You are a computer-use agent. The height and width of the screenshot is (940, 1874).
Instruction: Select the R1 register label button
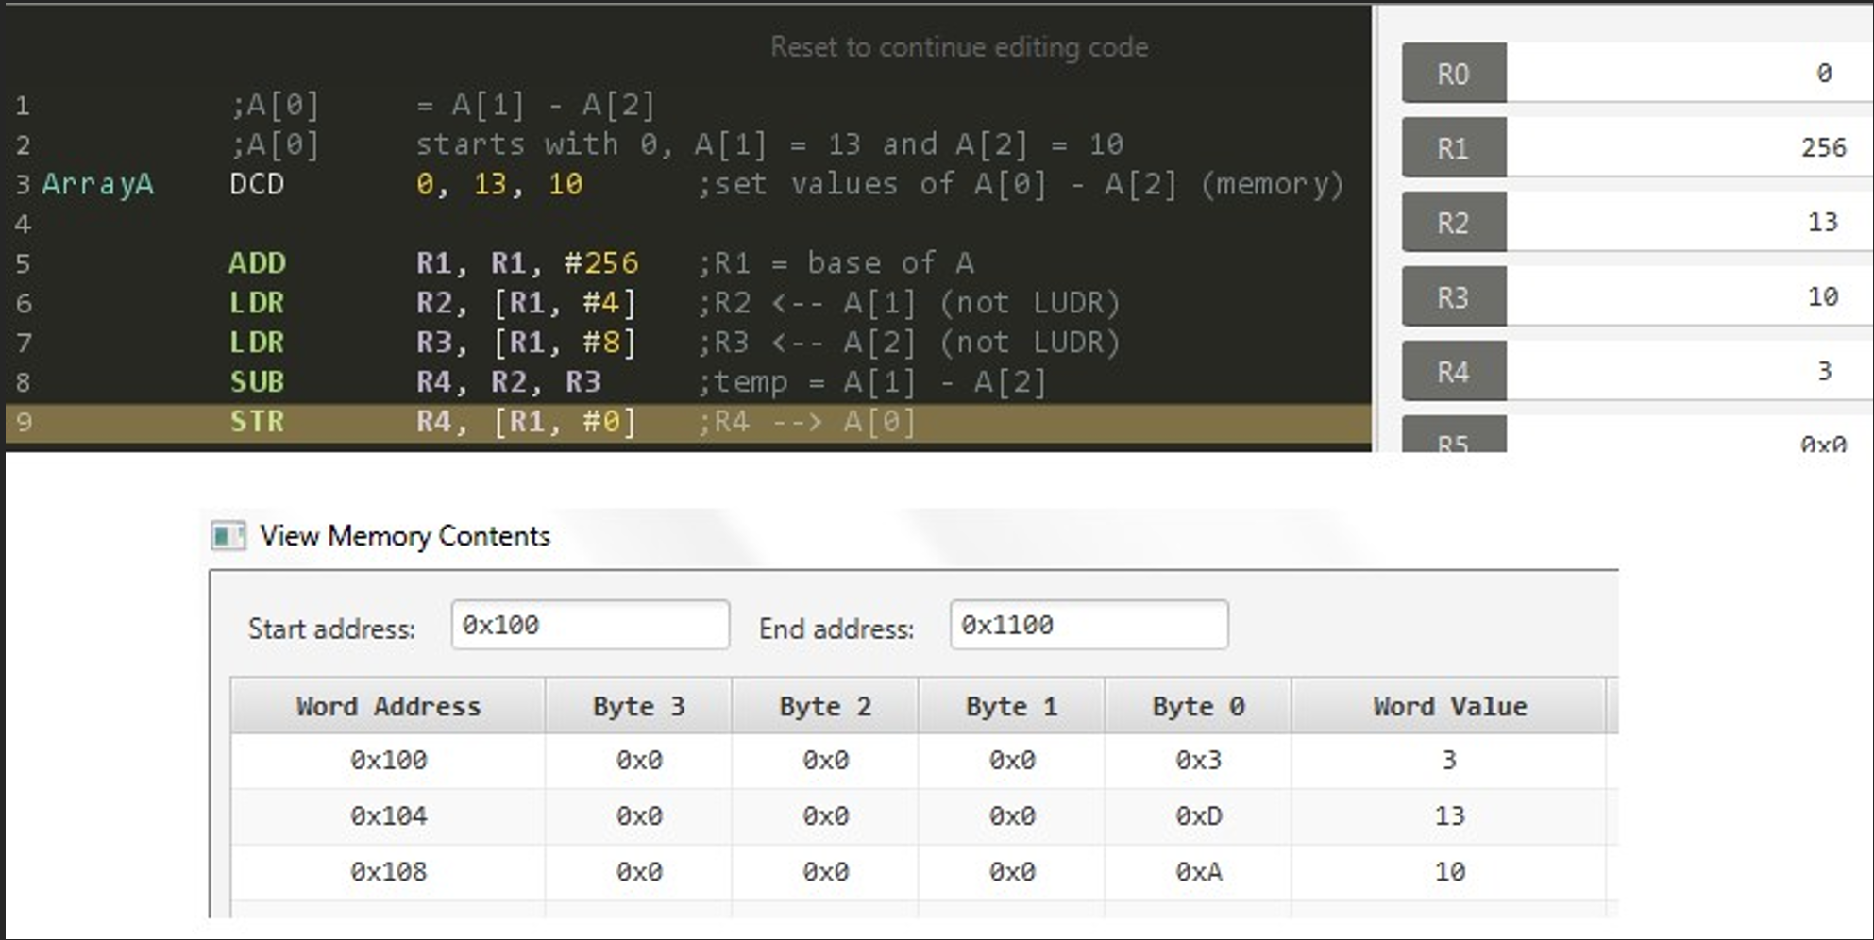pos(1454,147)
